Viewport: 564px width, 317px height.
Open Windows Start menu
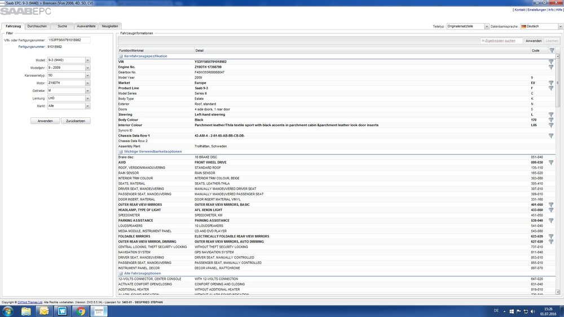(x=7, y=311)
